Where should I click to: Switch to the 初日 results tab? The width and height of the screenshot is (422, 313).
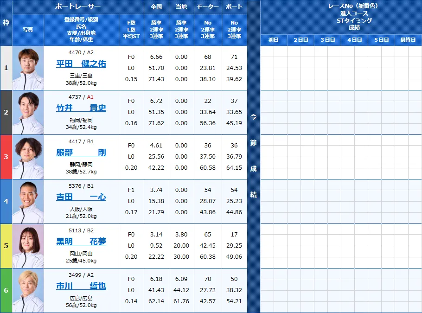click(x=274, y=40)
